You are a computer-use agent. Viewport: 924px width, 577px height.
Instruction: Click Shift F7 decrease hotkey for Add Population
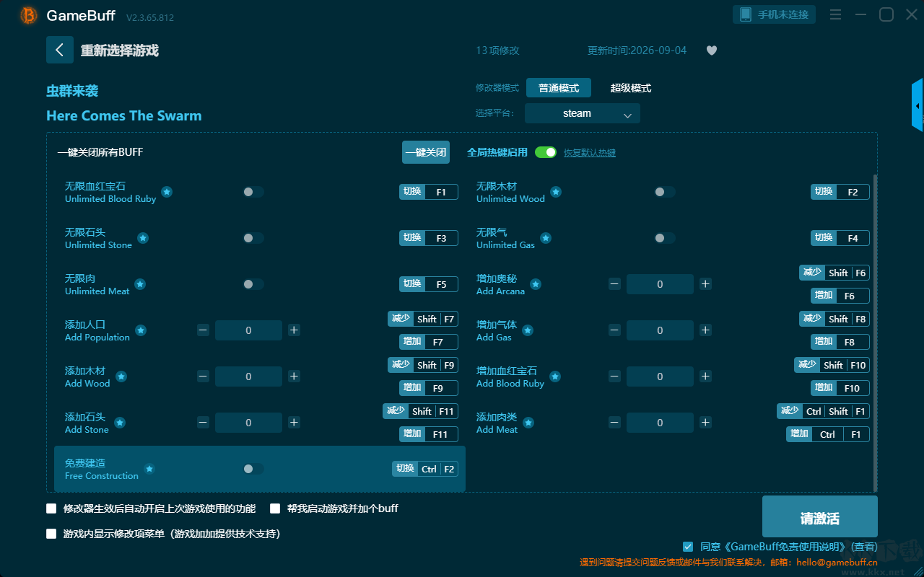click(x=423, y=319)
